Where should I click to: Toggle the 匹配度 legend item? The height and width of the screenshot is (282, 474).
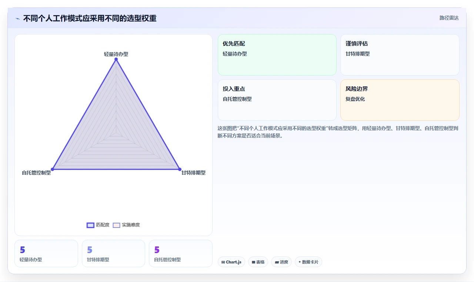(x=98, y=225)
